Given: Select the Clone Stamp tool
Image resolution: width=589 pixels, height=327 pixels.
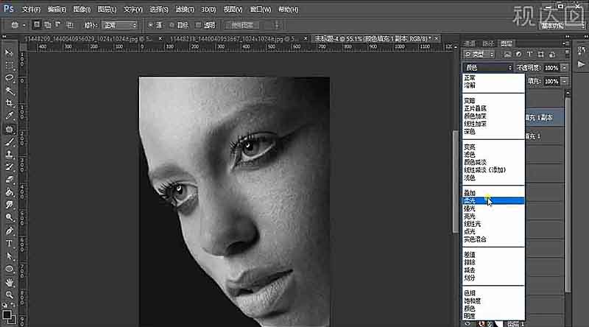Looking at the screenshot, I should click(x=9, y=155).
